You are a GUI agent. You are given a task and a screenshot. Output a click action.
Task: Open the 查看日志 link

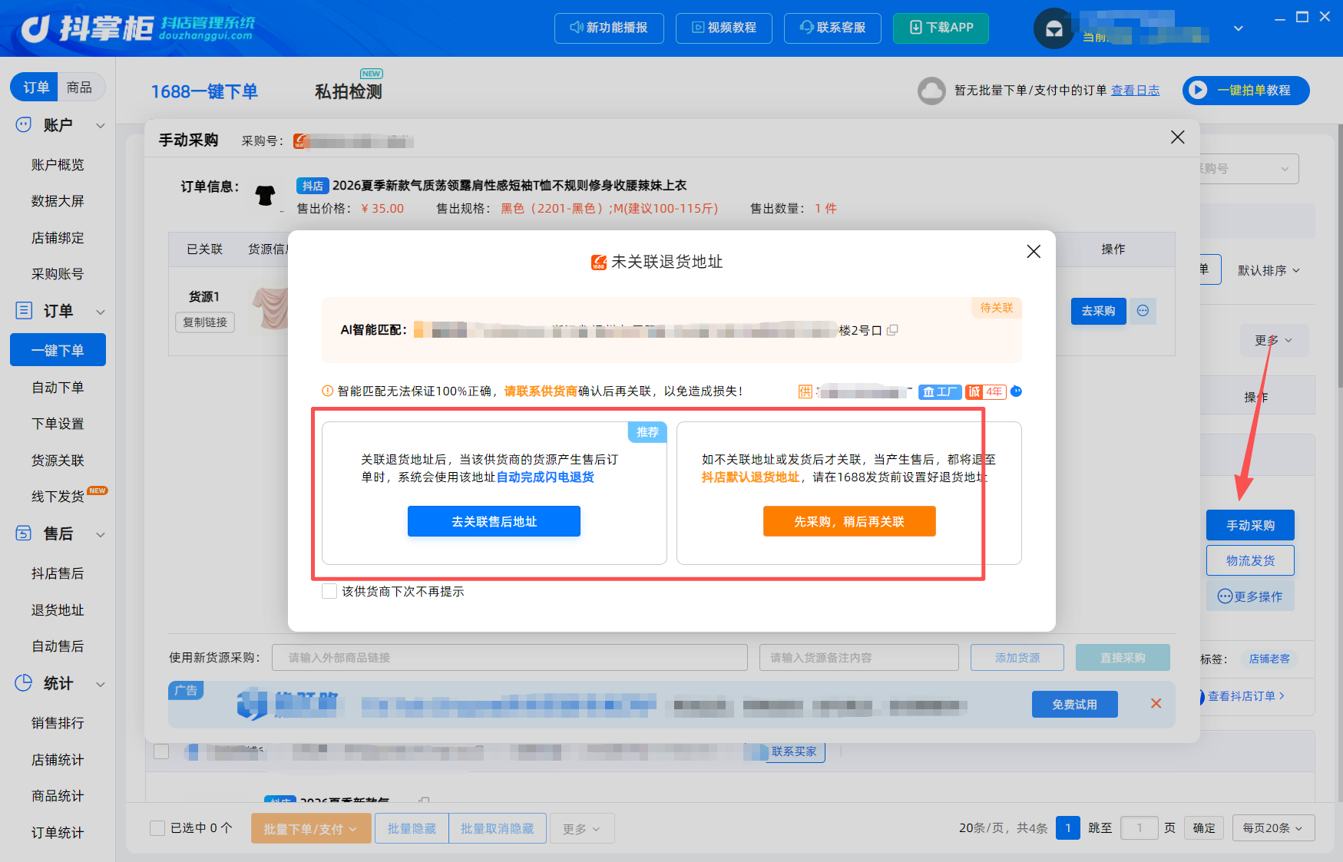1135,91
